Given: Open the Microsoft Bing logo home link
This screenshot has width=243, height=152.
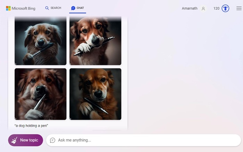Looking at the screenshot, I should (x=20, y=8).
